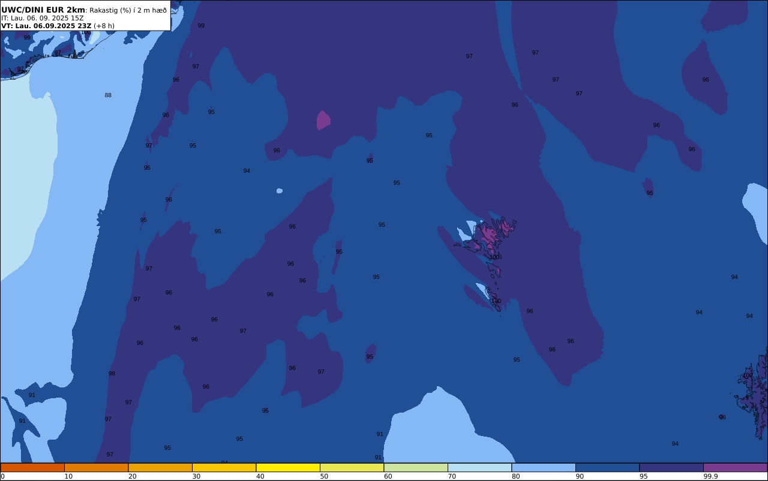This screenshot has height=481, width=768.
Task: Click the legend tick label "80"
Action: [x=515, y=476]
